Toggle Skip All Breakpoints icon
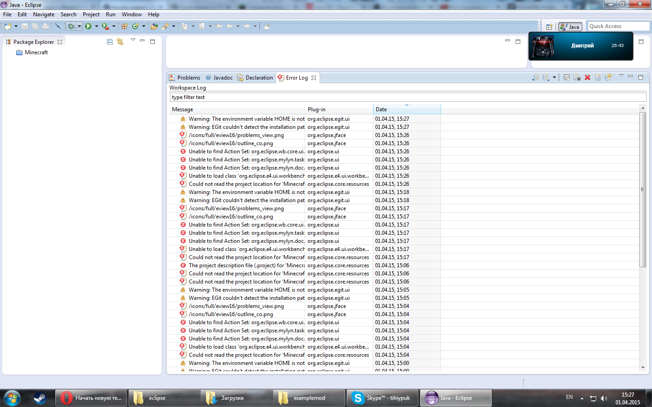The width and height of the screenshot is (652, 407). pyautogui.click(x=58, y=26)
